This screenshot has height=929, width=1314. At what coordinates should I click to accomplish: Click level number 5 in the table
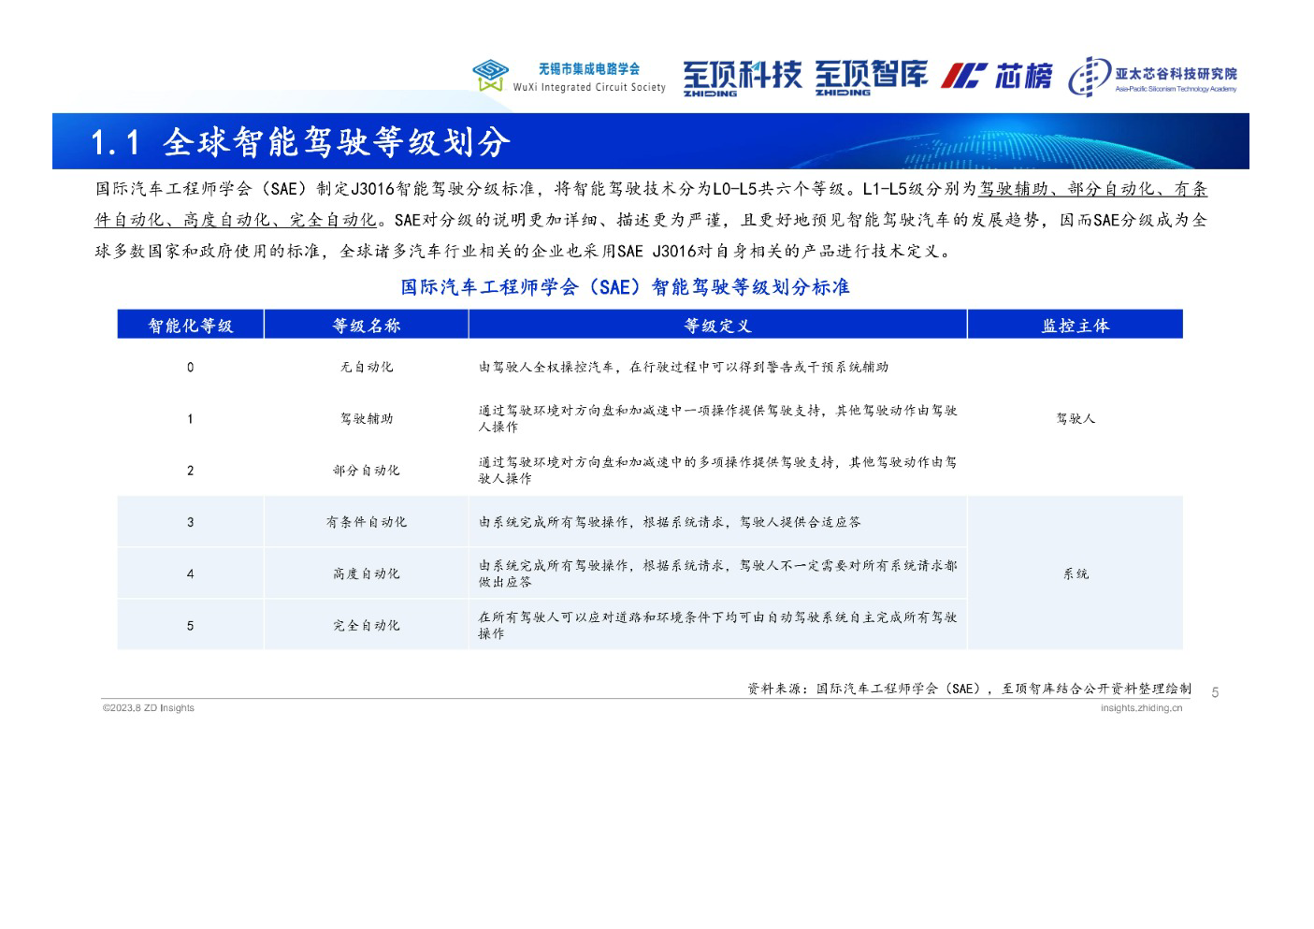191,625
